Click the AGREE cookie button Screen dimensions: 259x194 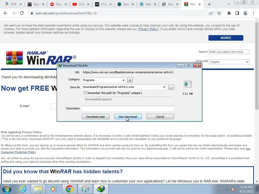226,38
